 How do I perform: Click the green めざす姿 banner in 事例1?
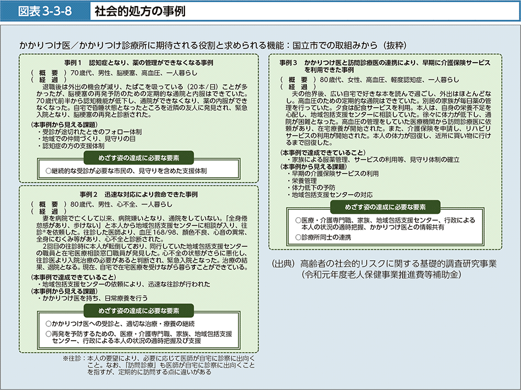click(x=138, y=159)
